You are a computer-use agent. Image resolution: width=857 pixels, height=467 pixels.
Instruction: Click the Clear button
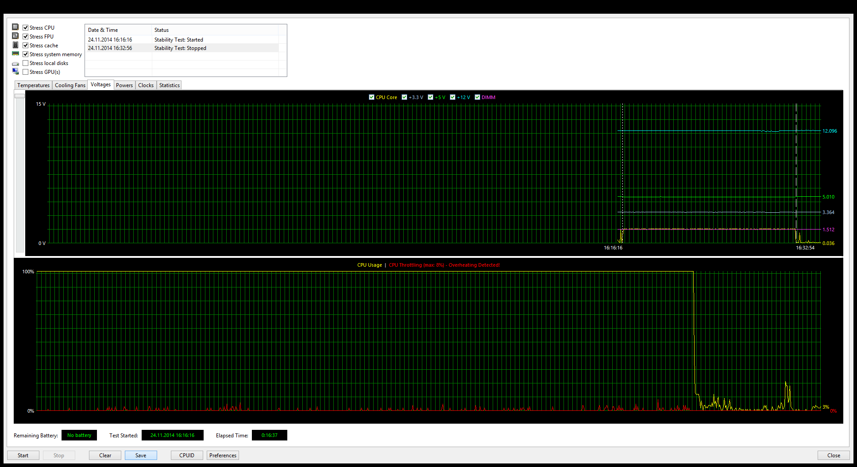[x=105, y=455]
